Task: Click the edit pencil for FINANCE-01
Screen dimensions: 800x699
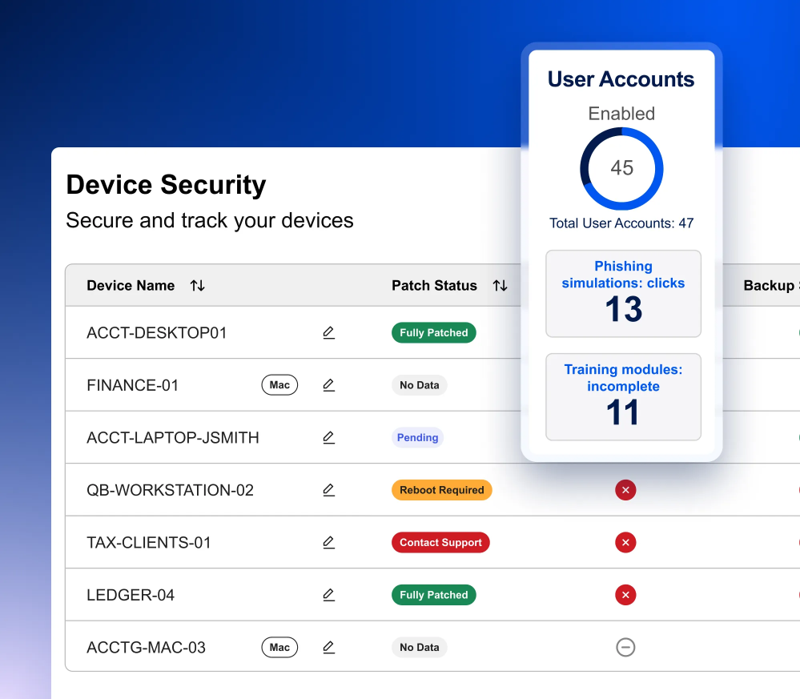Action: point(328,385)
